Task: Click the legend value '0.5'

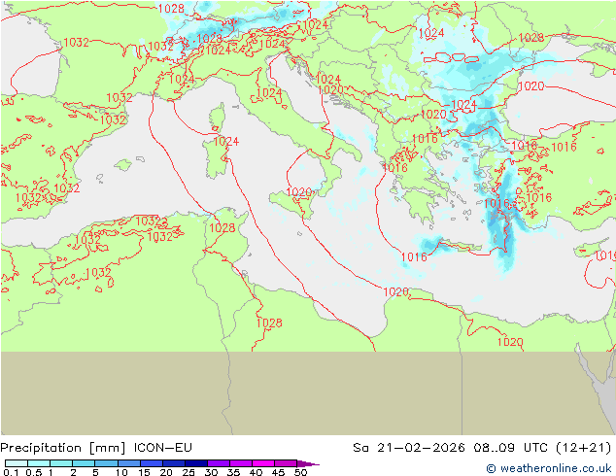Action: tap(33, 472)
